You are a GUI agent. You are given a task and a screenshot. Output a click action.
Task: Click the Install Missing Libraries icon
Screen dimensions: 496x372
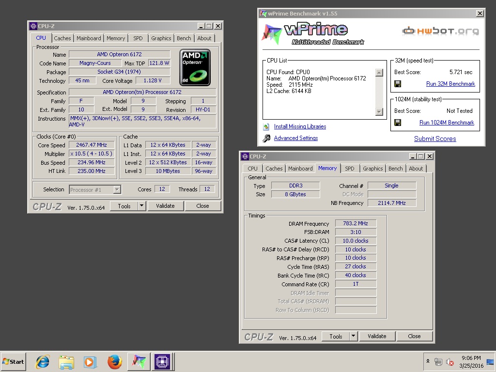[266, 126]
